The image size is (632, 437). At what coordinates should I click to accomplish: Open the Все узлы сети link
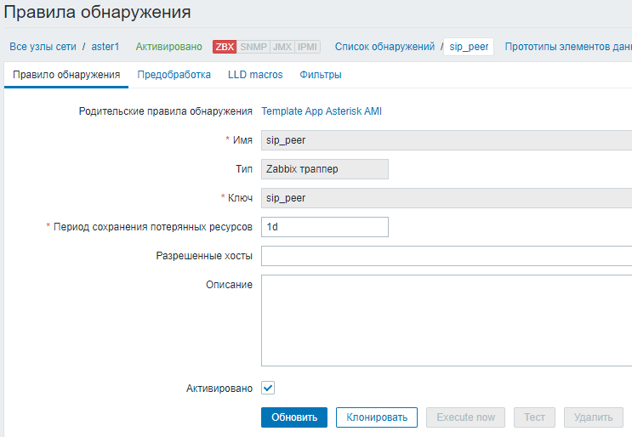(43, 47)
